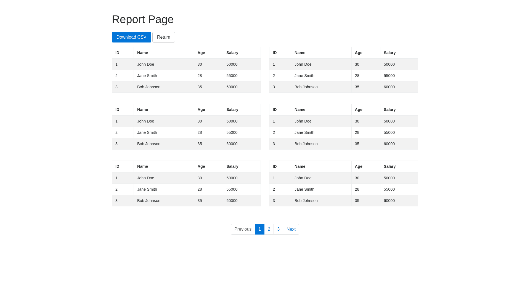Open pagination page 3
530x298 pixels.
click(278, 229)
